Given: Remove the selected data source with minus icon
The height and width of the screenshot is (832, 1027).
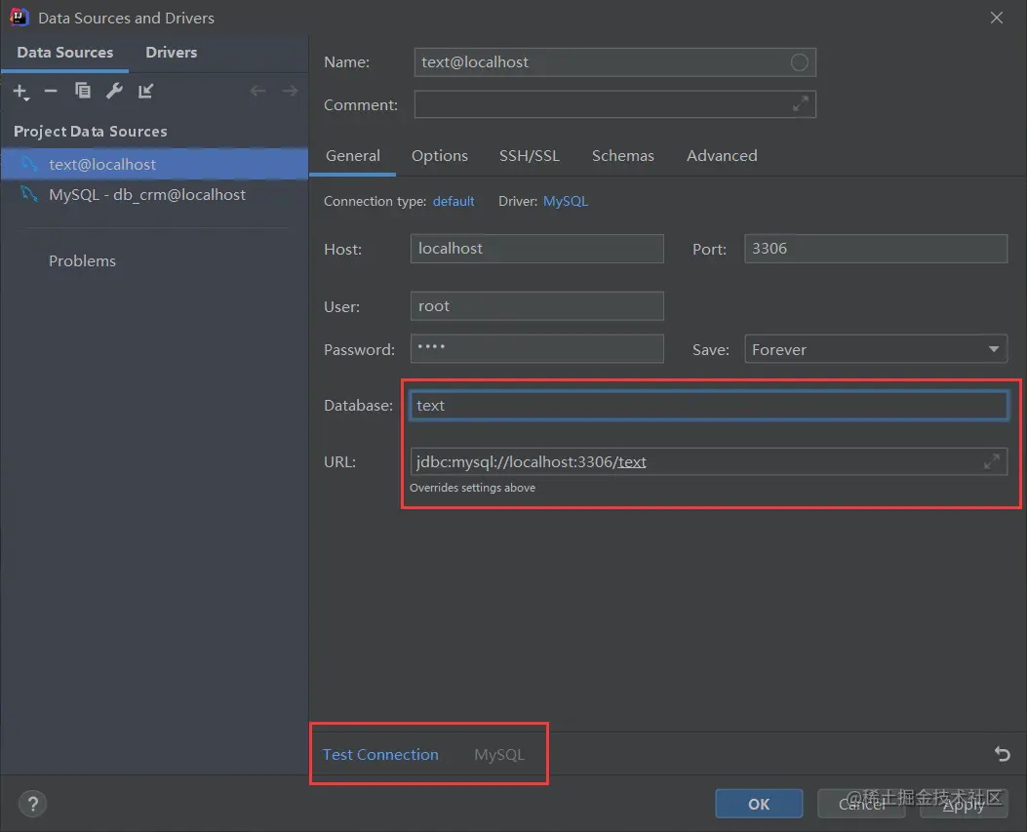Looking at the screenshot, I should point(51,92).
